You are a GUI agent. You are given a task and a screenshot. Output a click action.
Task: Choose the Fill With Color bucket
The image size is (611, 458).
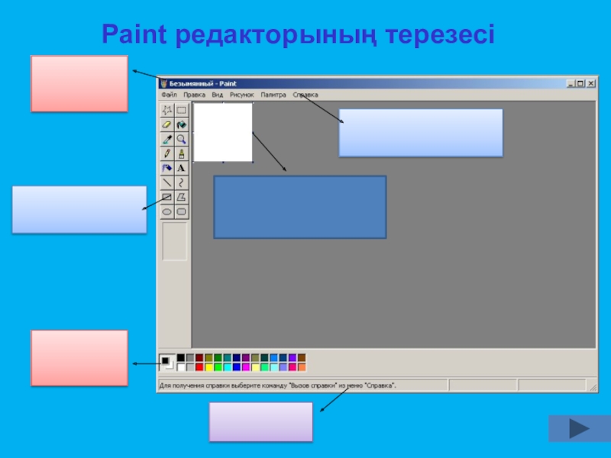[x=182, y=124]
